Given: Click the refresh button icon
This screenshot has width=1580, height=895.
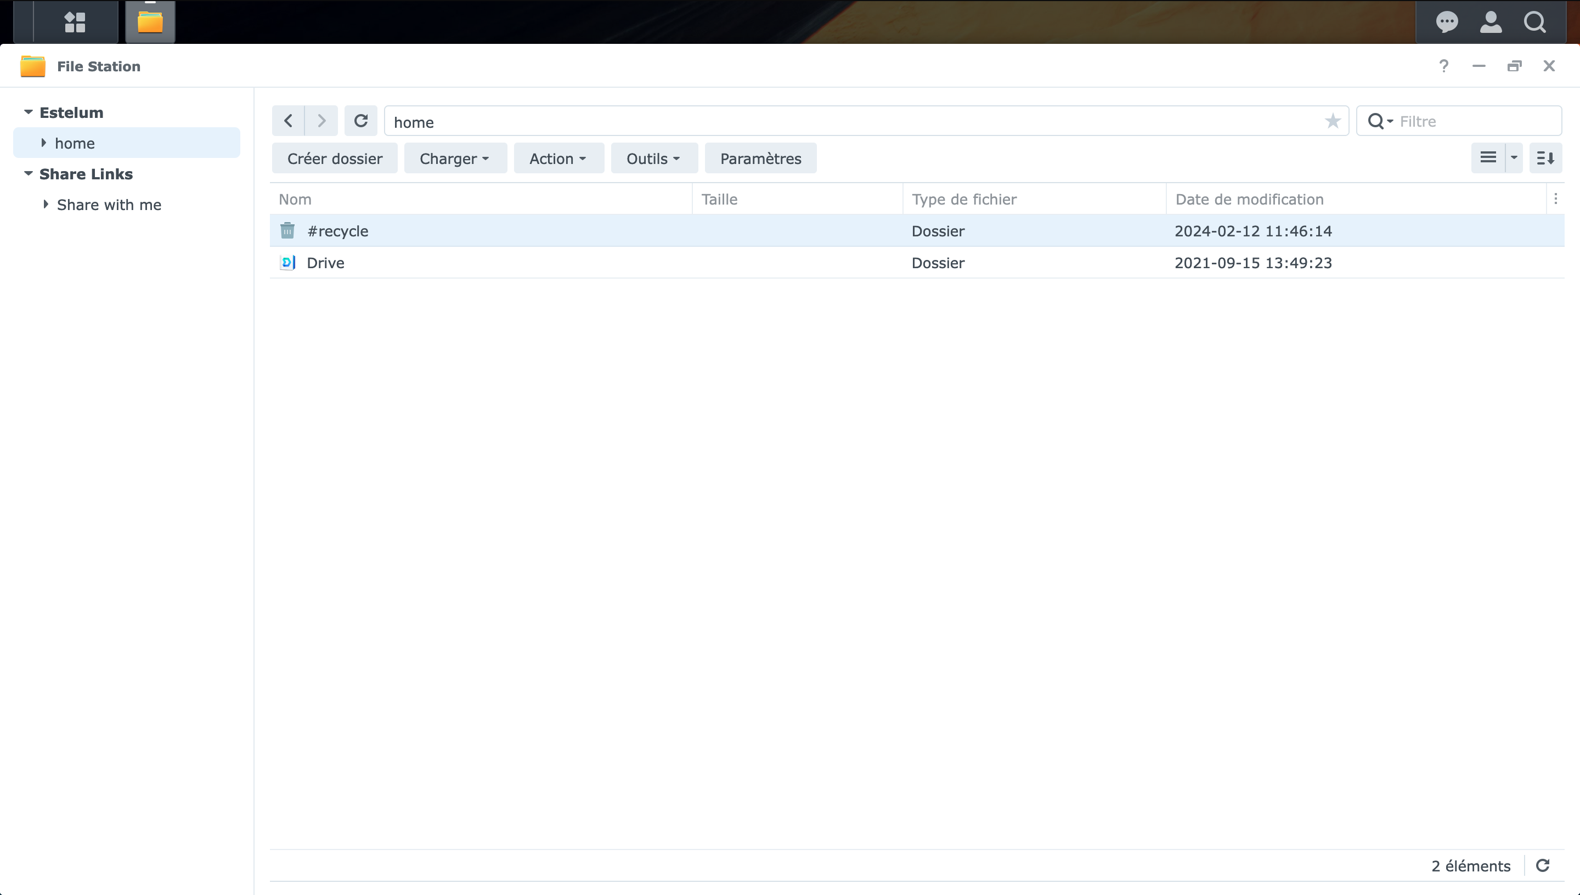Looking at the screenshot, I should [x=362, y=121].
